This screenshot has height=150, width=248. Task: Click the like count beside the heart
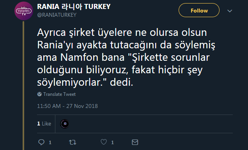(112, 143)
